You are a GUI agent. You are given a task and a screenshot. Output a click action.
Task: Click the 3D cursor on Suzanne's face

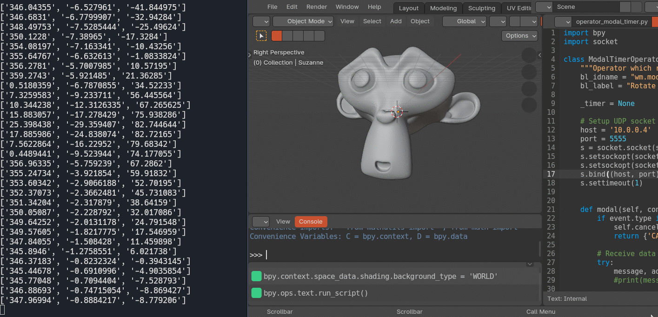[397, 112]
